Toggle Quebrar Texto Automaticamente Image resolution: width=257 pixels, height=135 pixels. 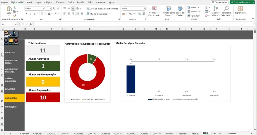click(x=102, y=9)
